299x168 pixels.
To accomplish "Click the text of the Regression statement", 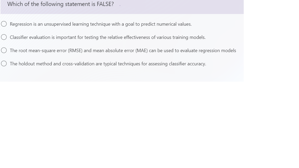I will click(x=101, y=24).
